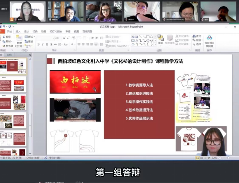Select the text box shape in gallery
This screenshot has width=239, height=183.
[133, 37]
